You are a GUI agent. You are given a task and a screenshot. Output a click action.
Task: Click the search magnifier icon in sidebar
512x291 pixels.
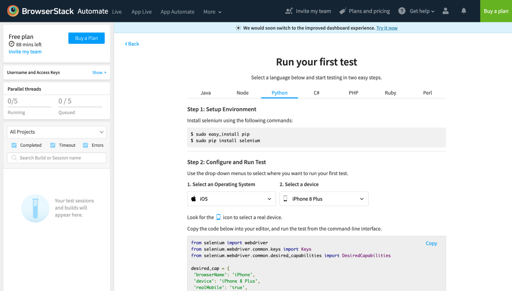pos(14,158)
